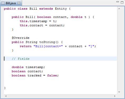Click the 'double timestamp;' field line
This screenshot has width=125, height=99.
pos(28,67)
